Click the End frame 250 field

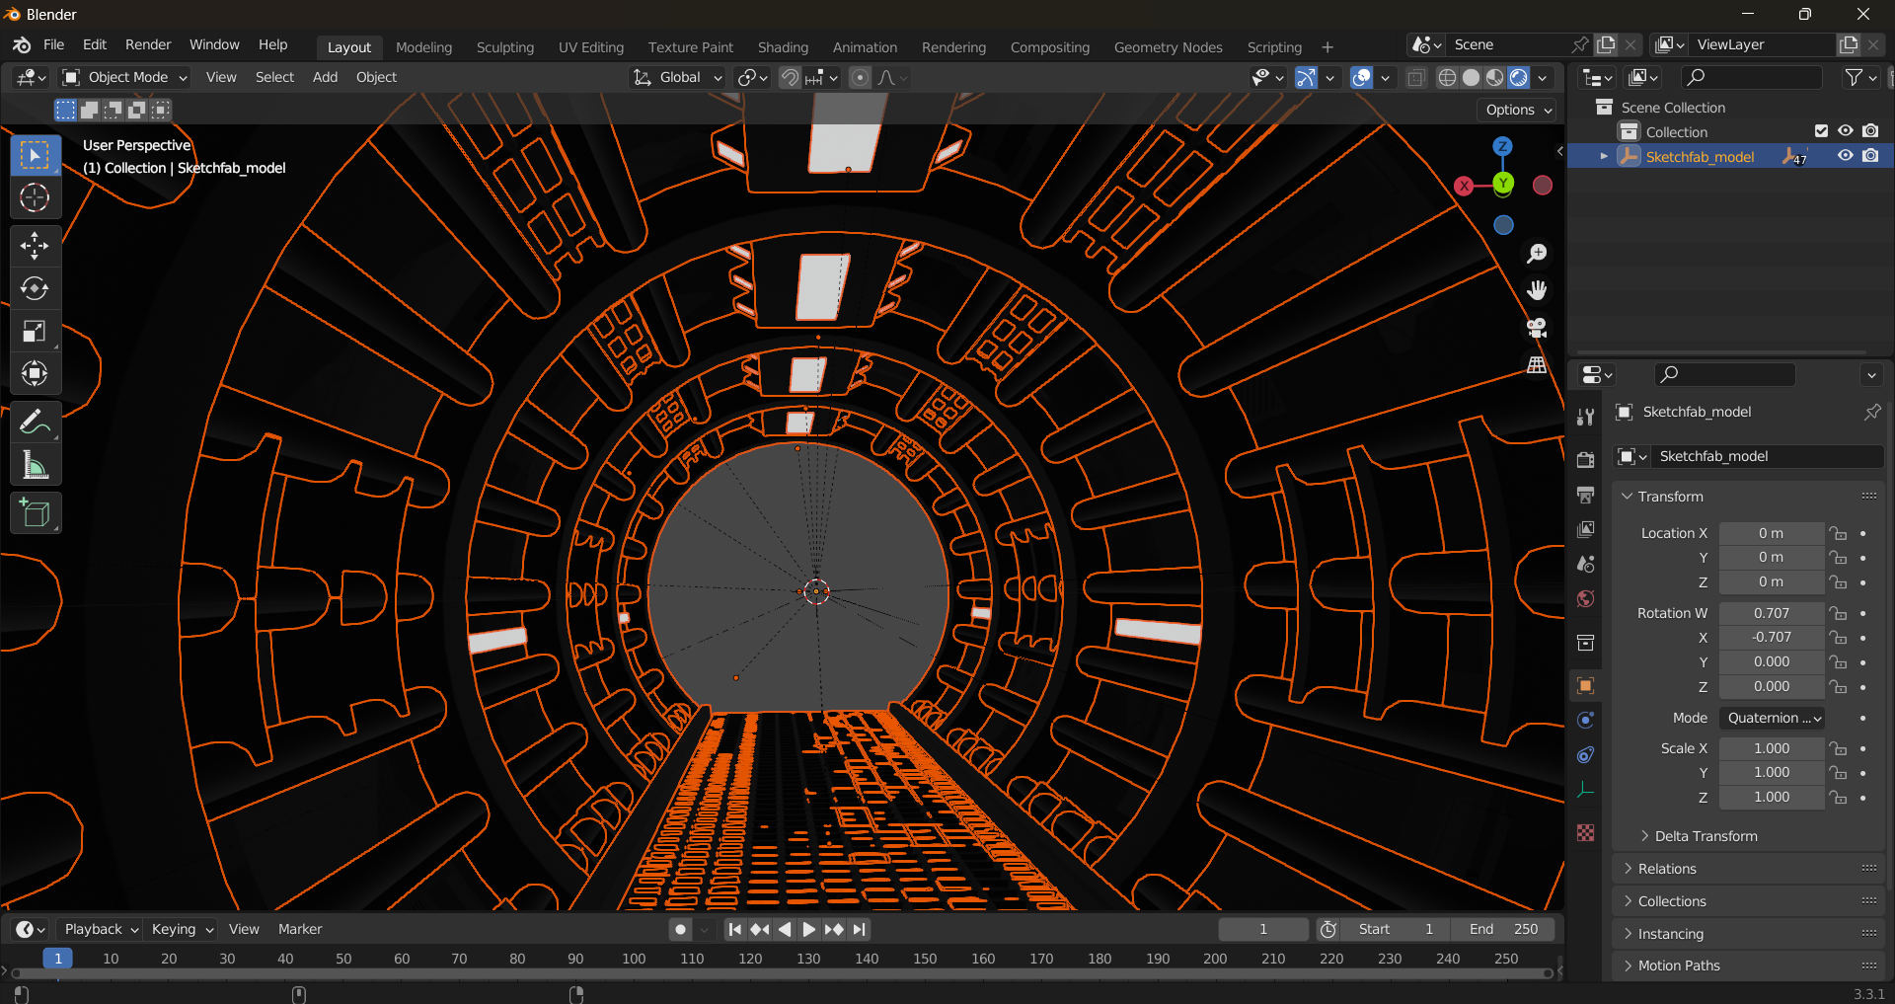[x=1503, y=929]
